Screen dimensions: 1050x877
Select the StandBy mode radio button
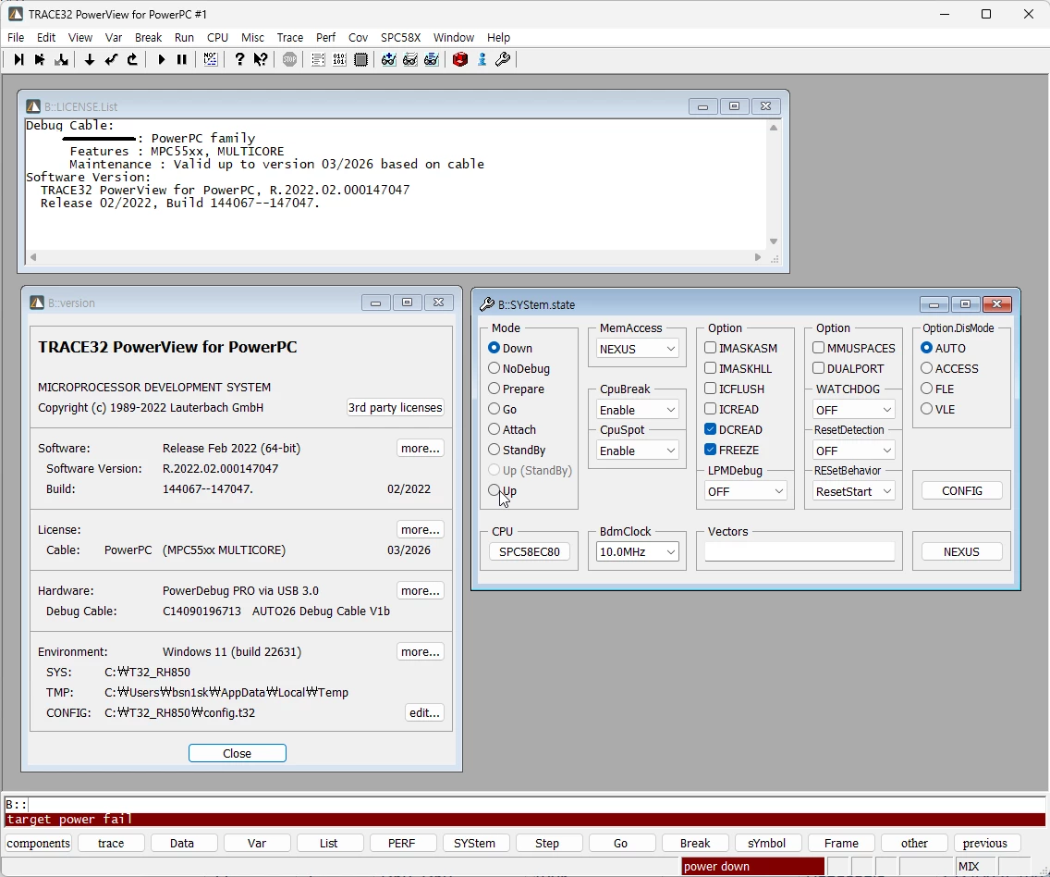494,450
